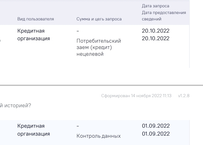This screenshot has height=145, width=203.
Task: Click the 'Дата запроса' header label
Action: tap(155, 6)
